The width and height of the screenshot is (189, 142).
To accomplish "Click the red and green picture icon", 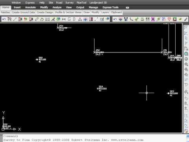I will pyautogui.click(x=175, y=19).
